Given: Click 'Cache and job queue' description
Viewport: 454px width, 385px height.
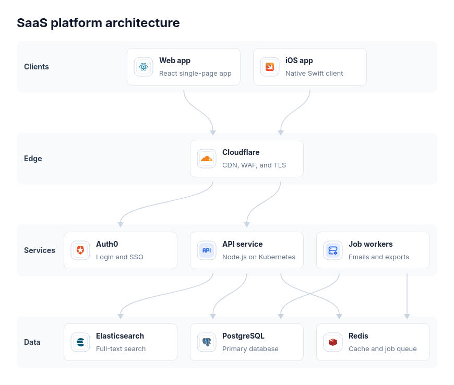Looking at the screenshot, I should pyautogui.click(x=383, y=349).
